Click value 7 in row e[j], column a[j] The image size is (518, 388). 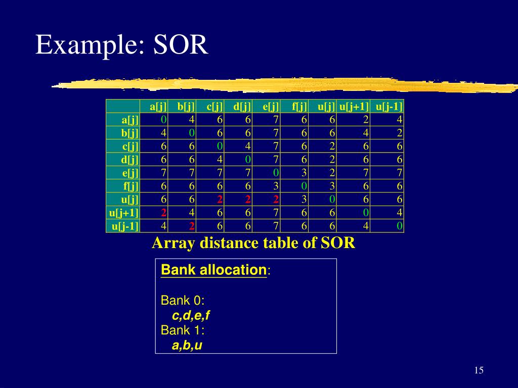pyautogui.click(x=163, y=173)
